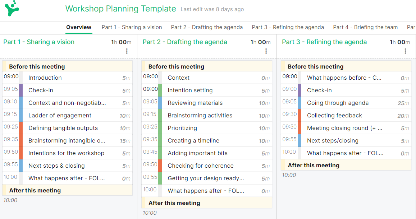Click the Workshop Planning Template title to rename it

tap(120, 9)
